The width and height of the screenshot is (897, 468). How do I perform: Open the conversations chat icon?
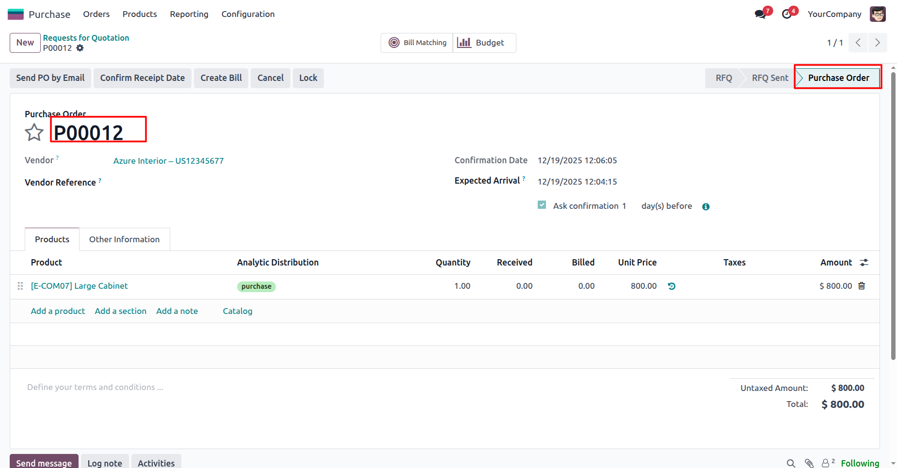pyautogui.click(x=760, y=14)
